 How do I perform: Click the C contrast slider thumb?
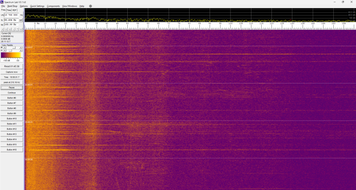click(x=10, y=51)
